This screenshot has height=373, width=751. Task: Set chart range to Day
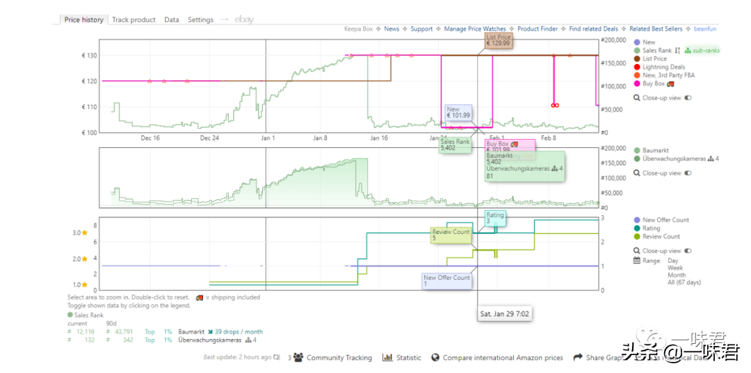(673, 261)
